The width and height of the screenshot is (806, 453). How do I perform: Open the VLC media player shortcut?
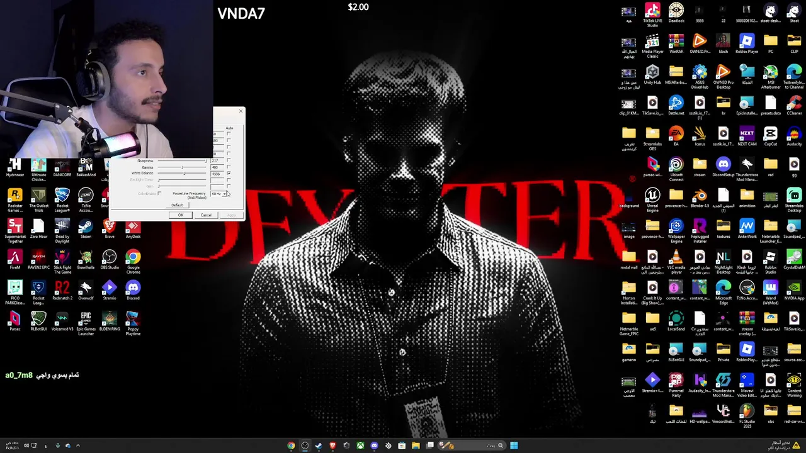coord(676,261)
